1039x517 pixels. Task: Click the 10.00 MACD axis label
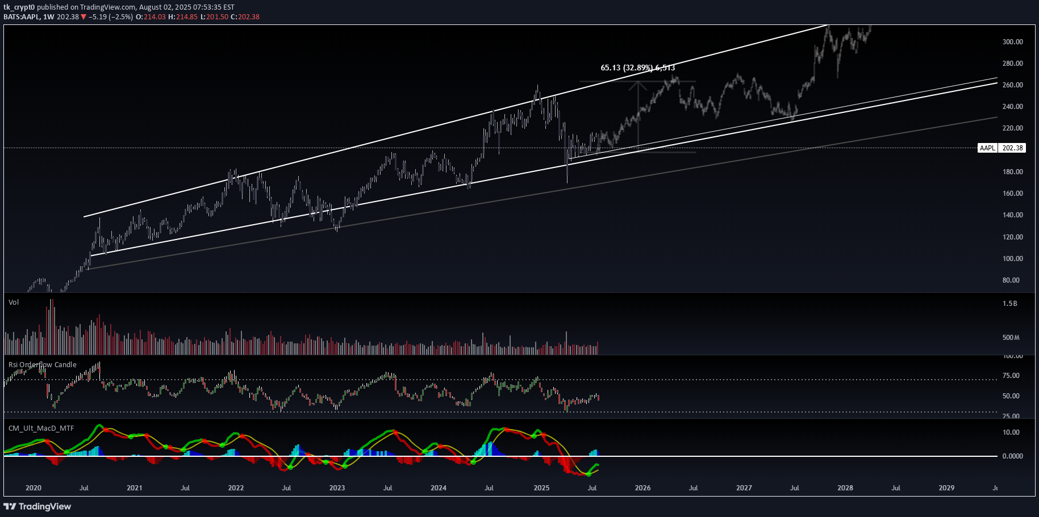[1011, 432]
